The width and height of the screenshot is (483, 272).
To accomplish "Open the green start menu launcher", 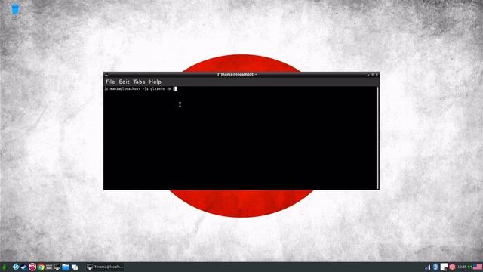I will (5, 267).
